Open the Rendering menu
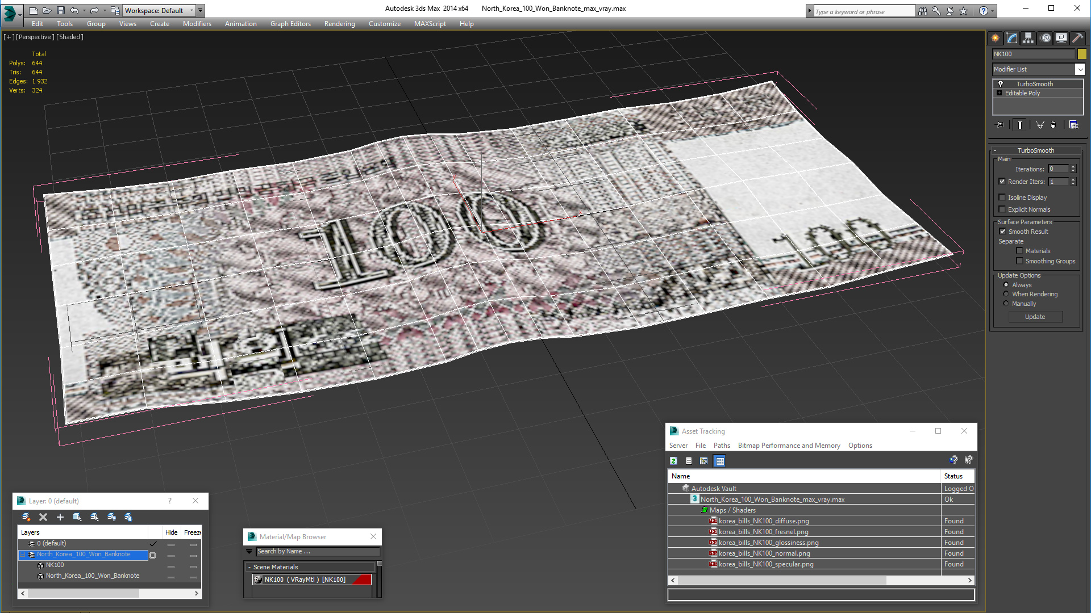Image resolution: width=1091 pixels, height=613 pixels. click(339, 24)
